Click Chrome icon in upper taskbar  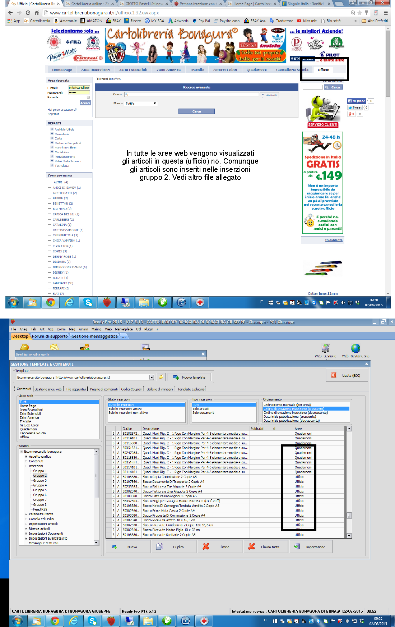[x=51, y=302]
